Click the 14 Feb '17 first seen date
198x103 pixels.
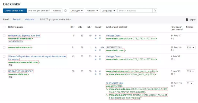(x=176, y=36)
